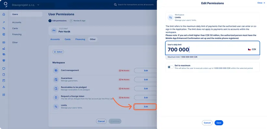Click the Receivables to be pledged row icon
The image size is (267, 129).
56,89
